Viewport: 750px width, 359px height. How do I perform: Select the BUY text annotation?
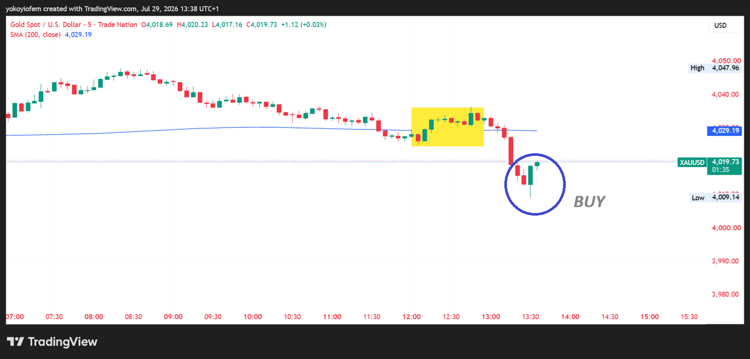tap(589, 202)
